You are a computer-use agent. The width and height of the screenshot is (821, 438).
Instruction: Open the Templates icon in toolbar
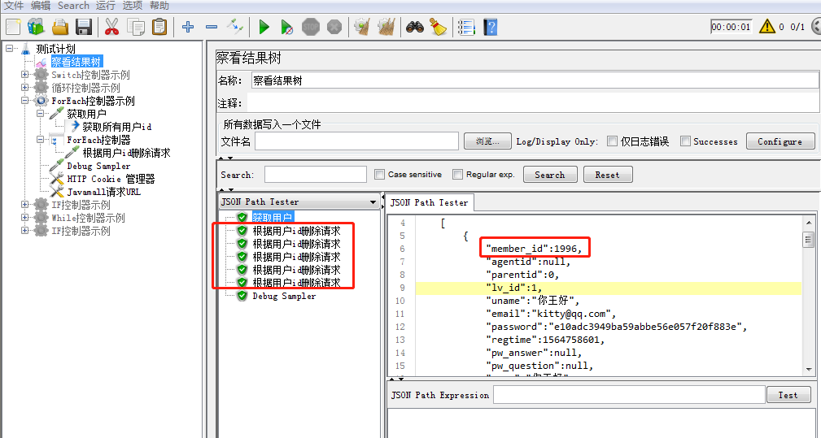[36, 27]
